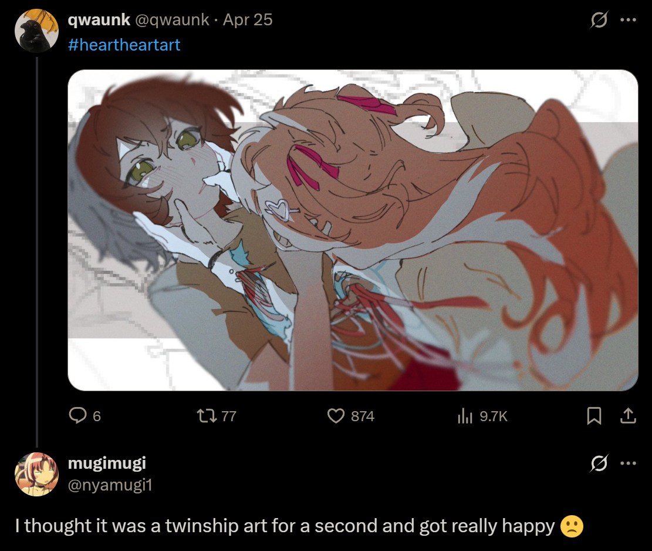Open qwaunk's profile picture
The image size is (652, 551).
36,31
